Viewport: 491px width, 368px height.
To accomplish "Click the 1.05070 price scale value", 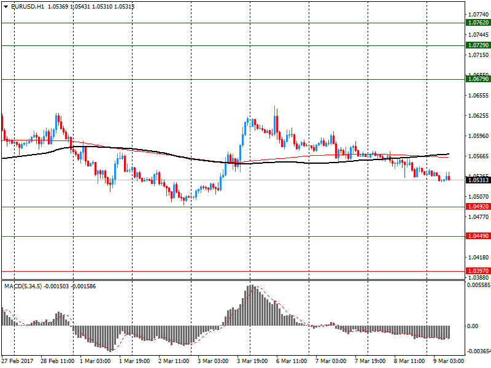I will coord(478,196).
